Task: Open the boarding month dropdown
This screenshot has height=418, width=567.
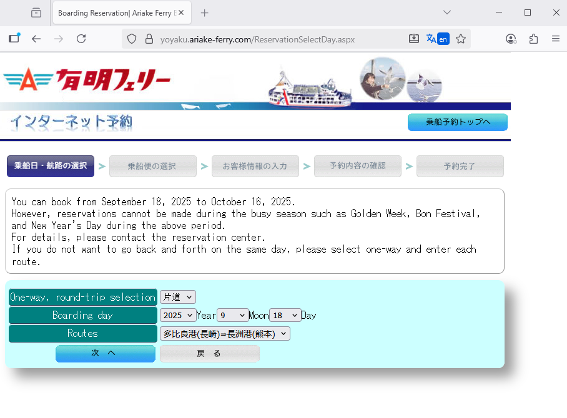Action: [x=232, y=316]
